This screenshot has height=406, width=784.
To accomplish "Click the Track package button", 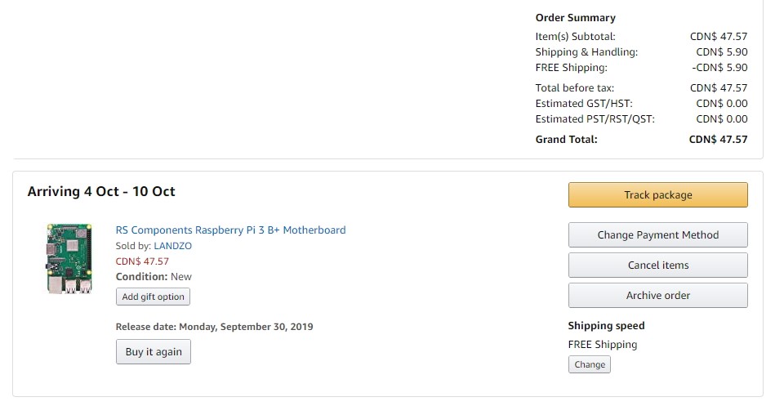I will [x=657, y=195].
